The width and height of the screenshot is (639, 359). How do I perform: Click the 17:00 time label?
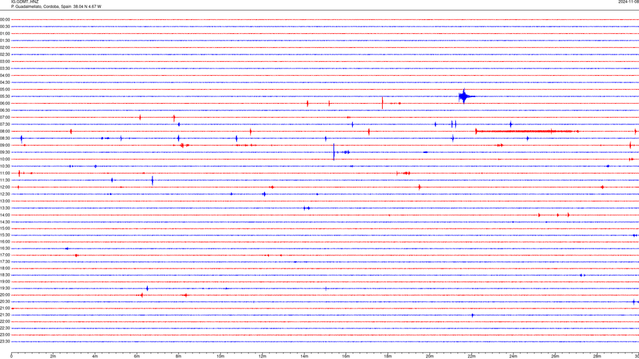point(5,255)
